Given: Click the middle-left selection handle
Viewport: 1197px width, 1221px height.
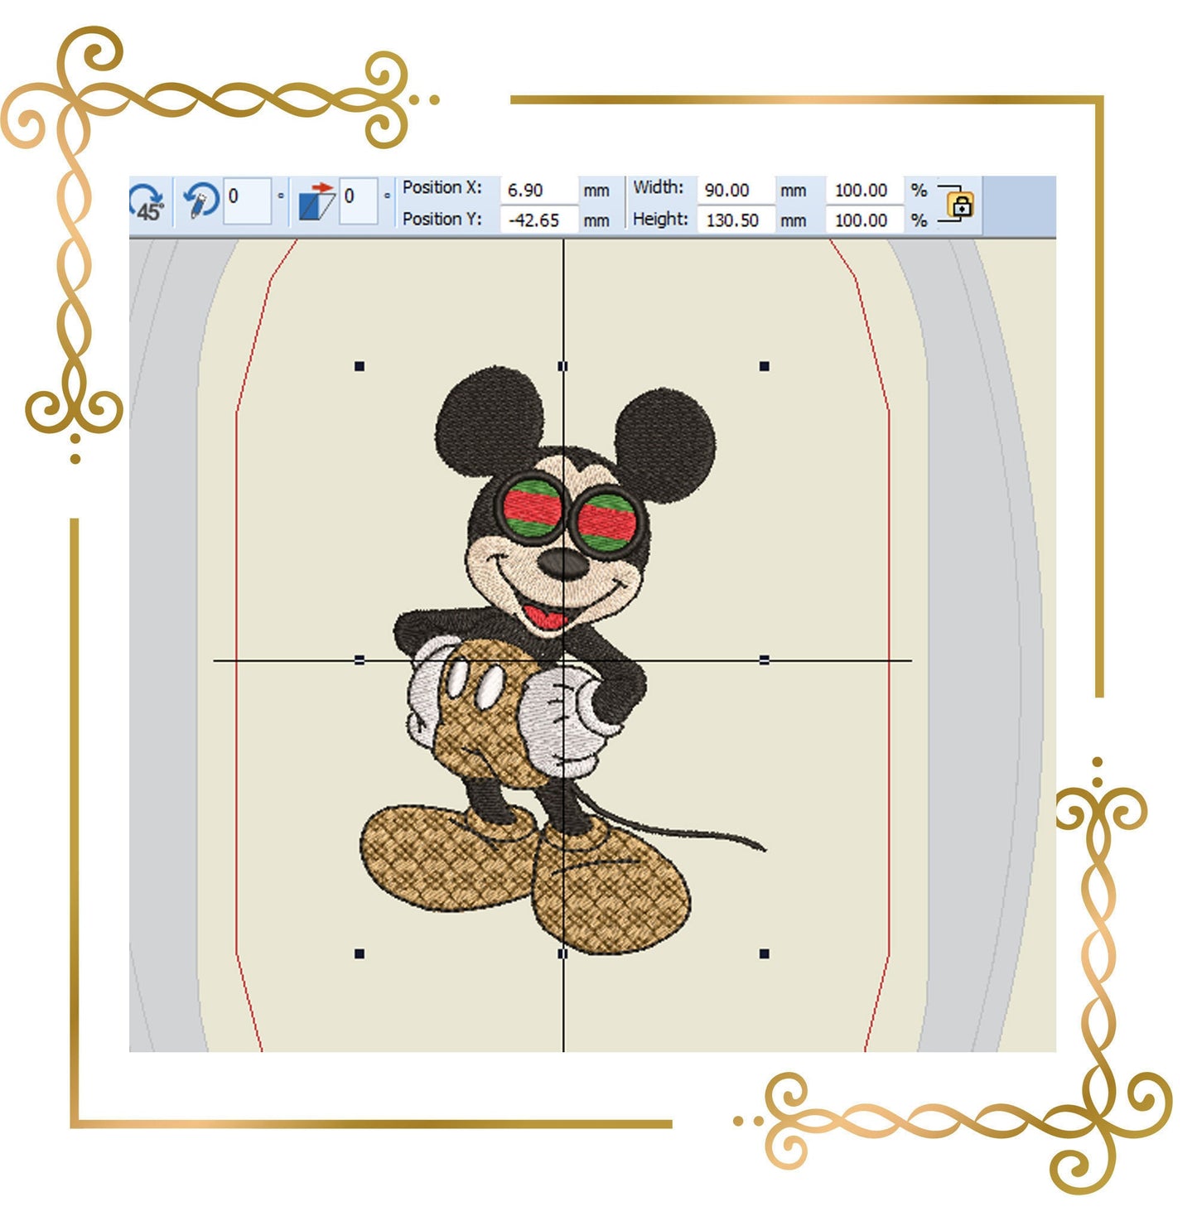Looking at the screenshot, I should [x=360, y=660].
